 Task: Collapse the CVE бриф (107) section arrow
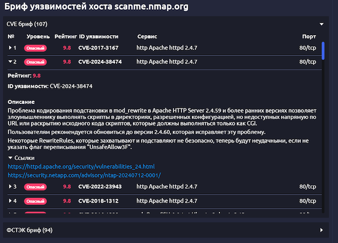pyautogui.click(x=321, y=24)
